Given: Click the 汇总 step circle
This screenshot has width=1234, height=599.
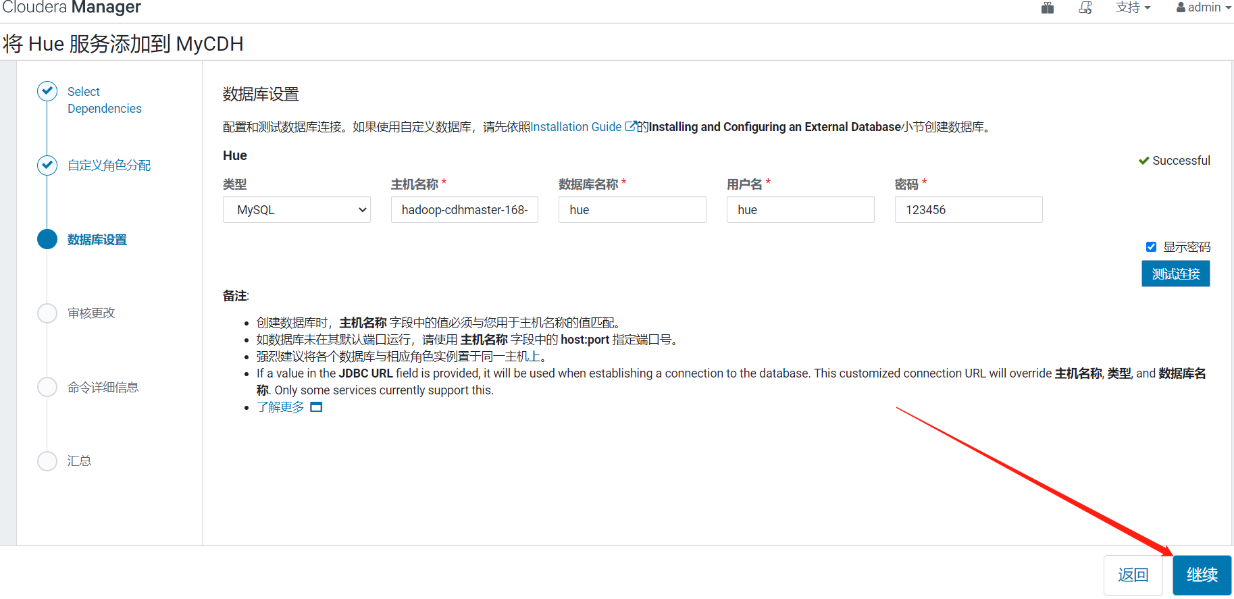Looking at the screenshot, I should (47, 461).
